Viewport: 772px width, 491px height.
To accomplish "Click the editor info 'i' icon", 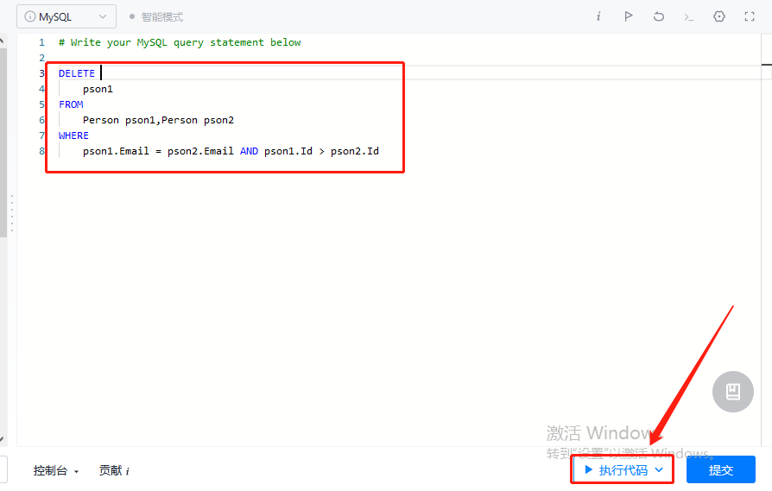I will pos(598,16).
